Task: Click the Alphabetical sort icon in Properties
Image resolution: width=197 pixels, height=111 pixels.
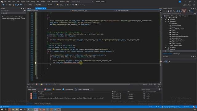Action: pos(166,62)
